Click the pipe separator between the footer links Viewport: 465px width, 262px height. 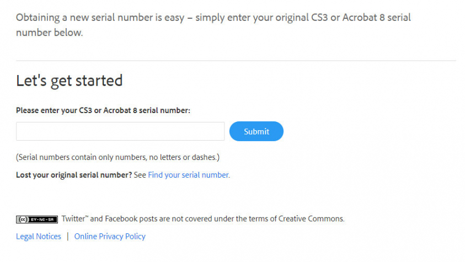coord(68,236)
